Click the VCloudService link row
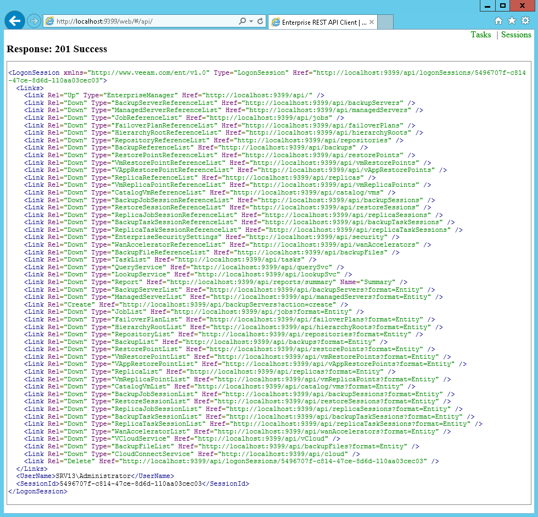This screenshot has width=538, height=517. [x=182, y=439]
